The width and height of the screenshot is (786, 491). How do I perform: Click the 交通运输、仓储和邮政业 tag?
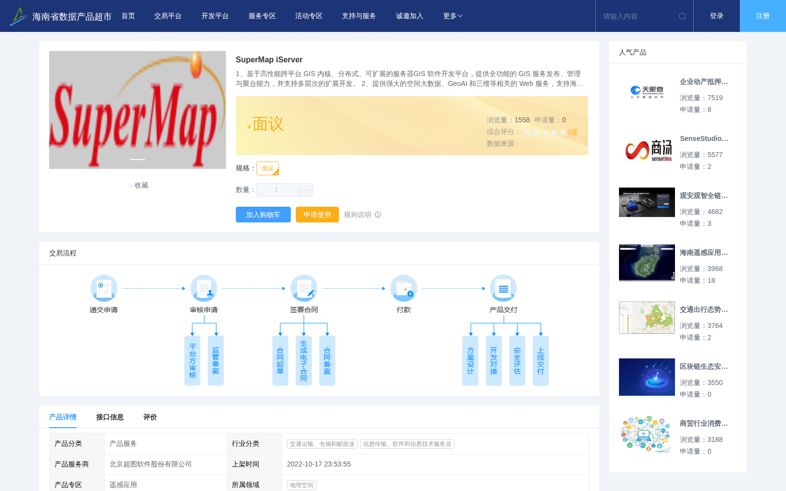(x=322, y=444)
